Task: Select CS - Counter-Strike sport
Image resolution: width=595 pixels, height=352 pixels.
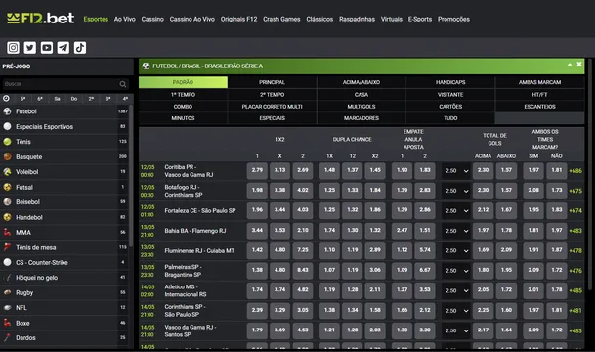Action: click(x=64, y=262)
